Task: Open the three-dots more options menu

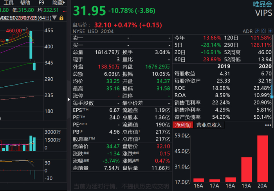Action: (x=268, y=125)
